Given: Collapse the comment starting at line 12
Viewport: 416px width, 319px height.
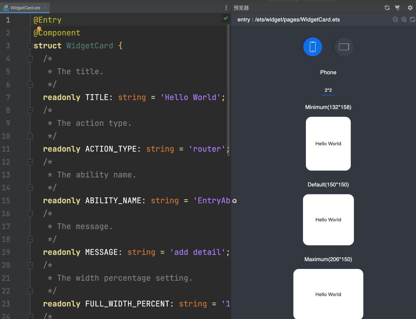Looking at the screenshot, I should [x=30, y=162].
